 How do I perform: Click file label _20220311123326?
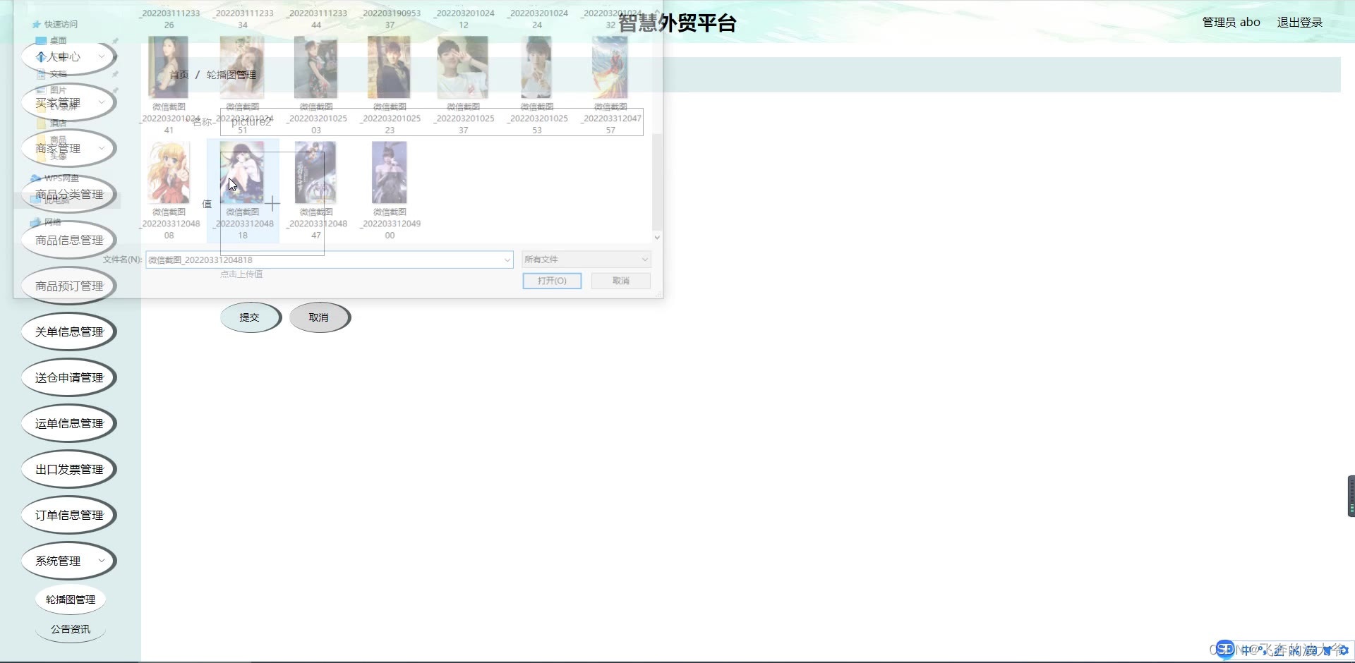pos(169,19)
